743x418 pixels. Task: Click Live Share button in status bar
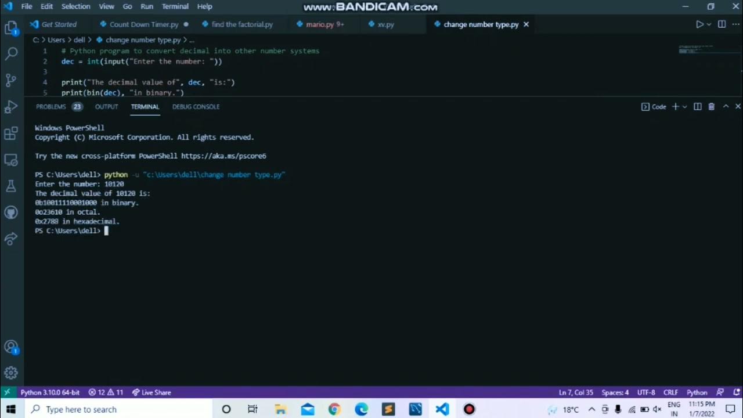coord(152,392)
